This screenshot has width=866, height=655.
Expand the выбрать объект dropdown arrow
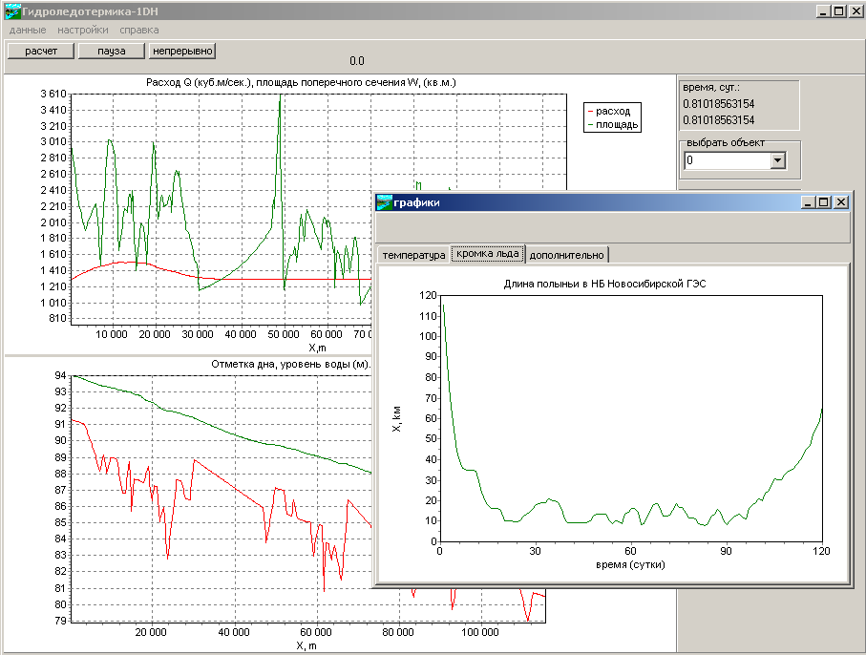[x=777, y=161]
